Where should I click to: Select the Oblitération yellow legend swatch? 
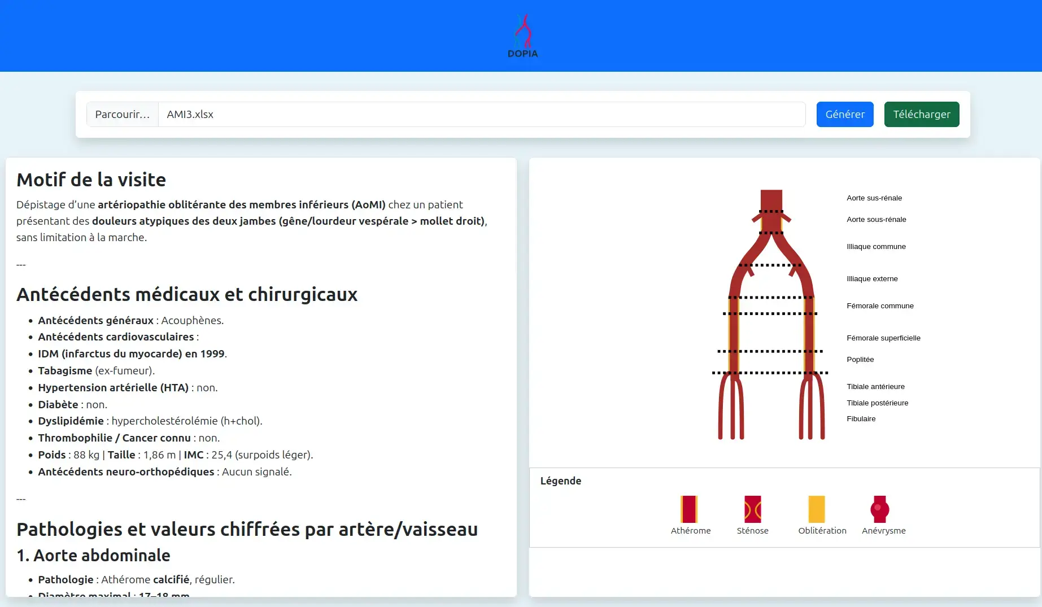(x=816, y=509)
